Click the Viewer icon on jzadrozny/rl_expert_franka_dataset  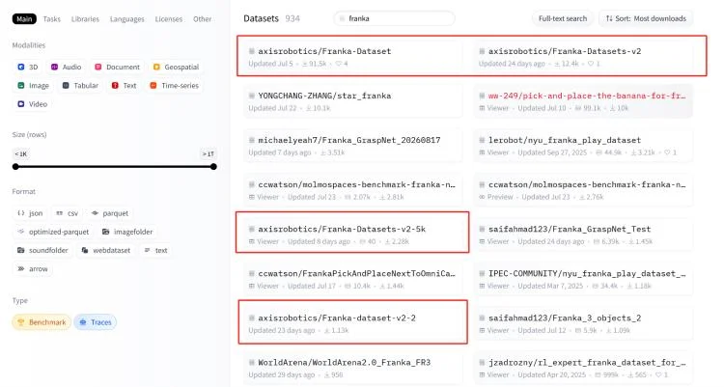pyautogui.click(x=482, y=374)
